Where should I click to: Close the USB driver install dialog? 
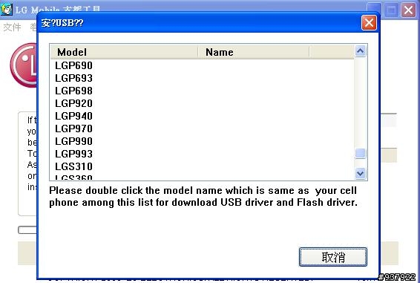pos(369,22)
